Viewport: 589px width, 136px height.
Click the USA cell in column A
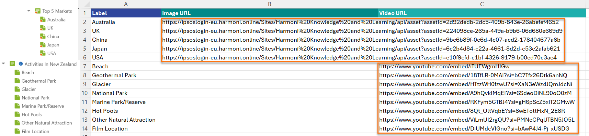point(126,57)
